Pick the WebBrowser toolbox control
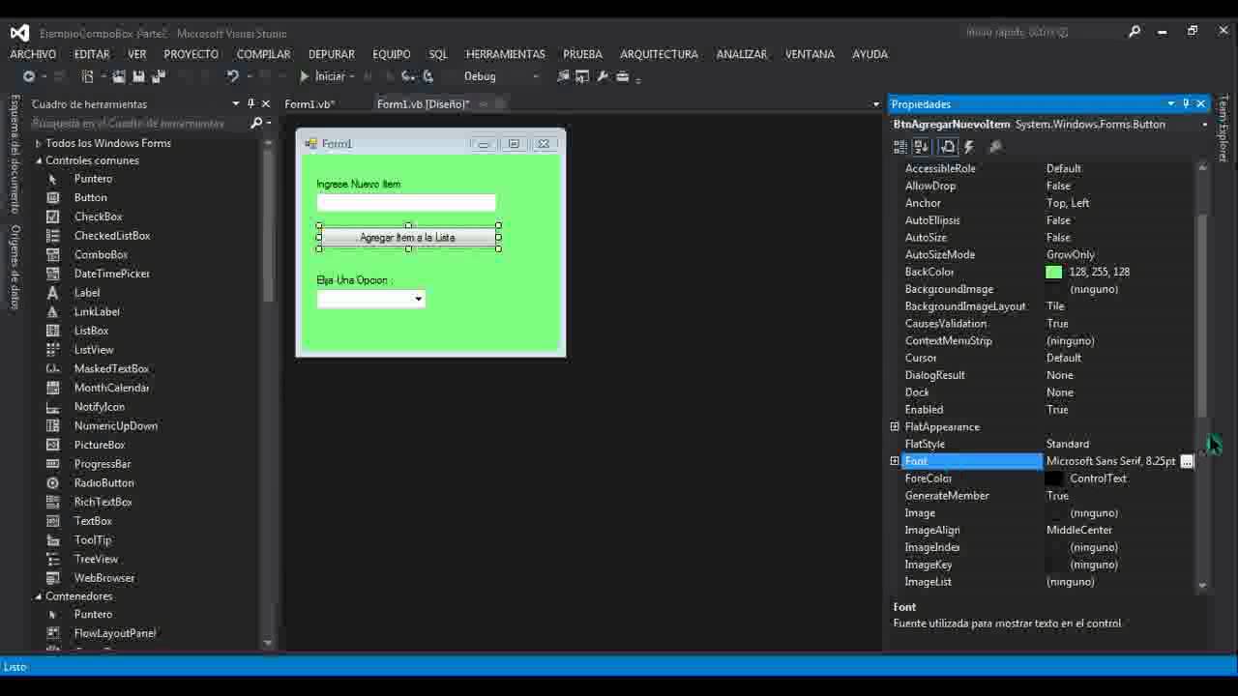1238x696 pixels. (104, 578)
